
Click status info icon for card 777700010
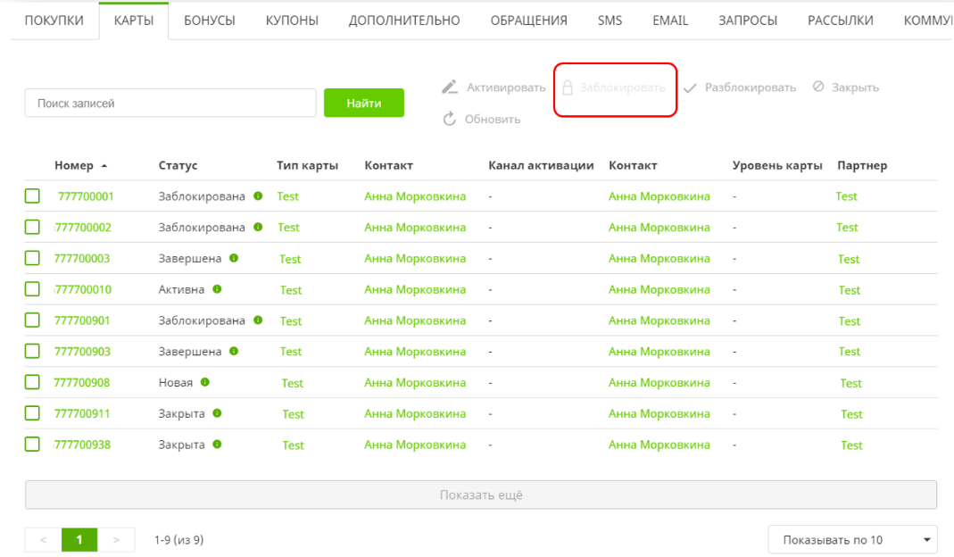217,289
